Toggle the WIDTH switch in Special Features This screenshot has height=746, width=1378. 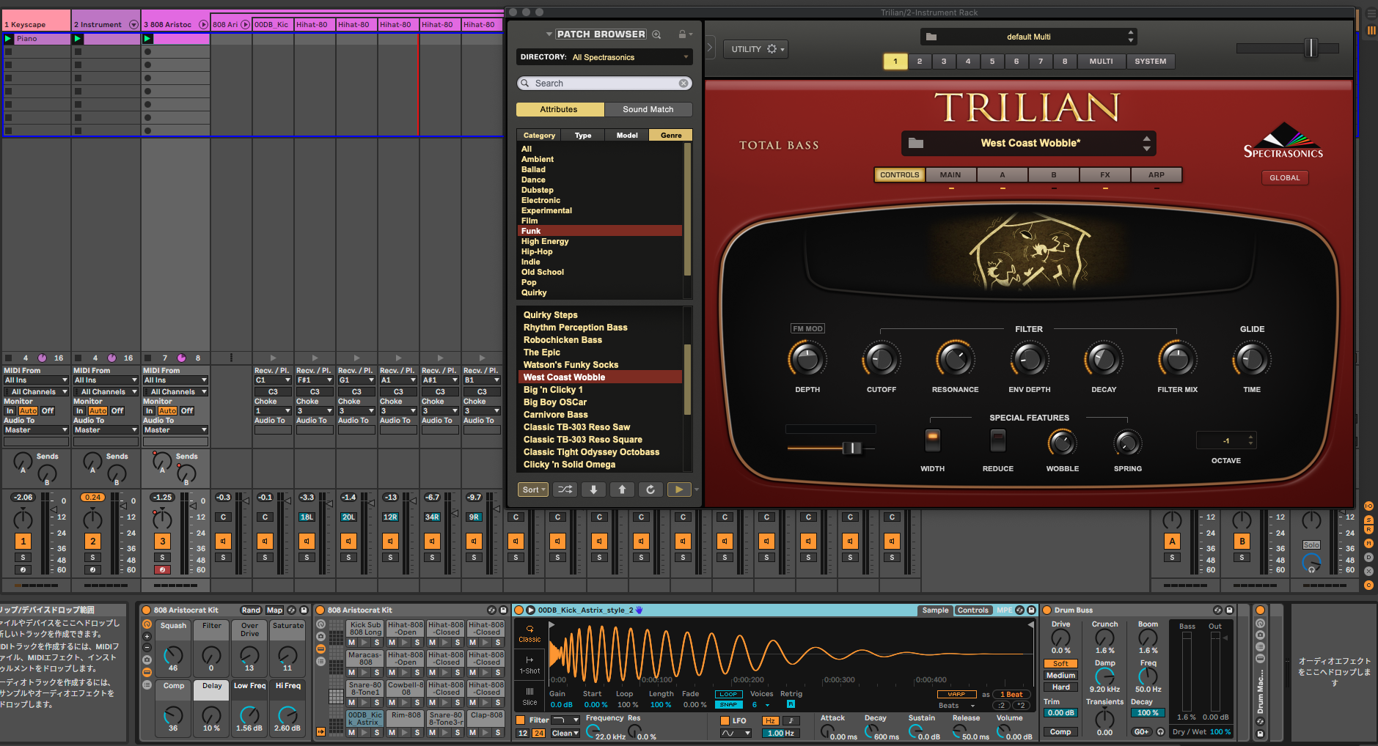point(932,440)
